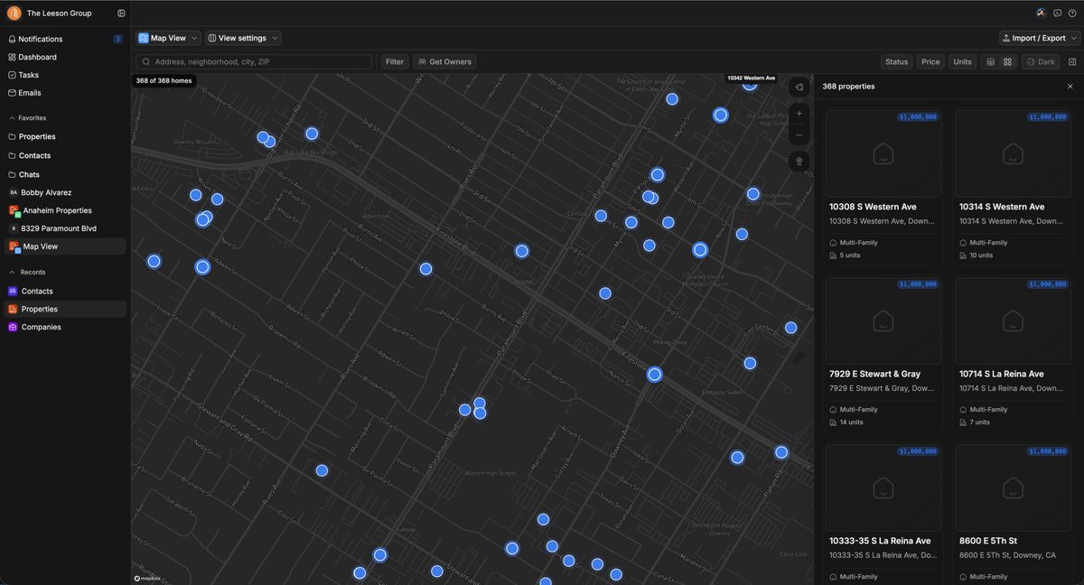Open Emails in sidebar

[x=65, y=93]
